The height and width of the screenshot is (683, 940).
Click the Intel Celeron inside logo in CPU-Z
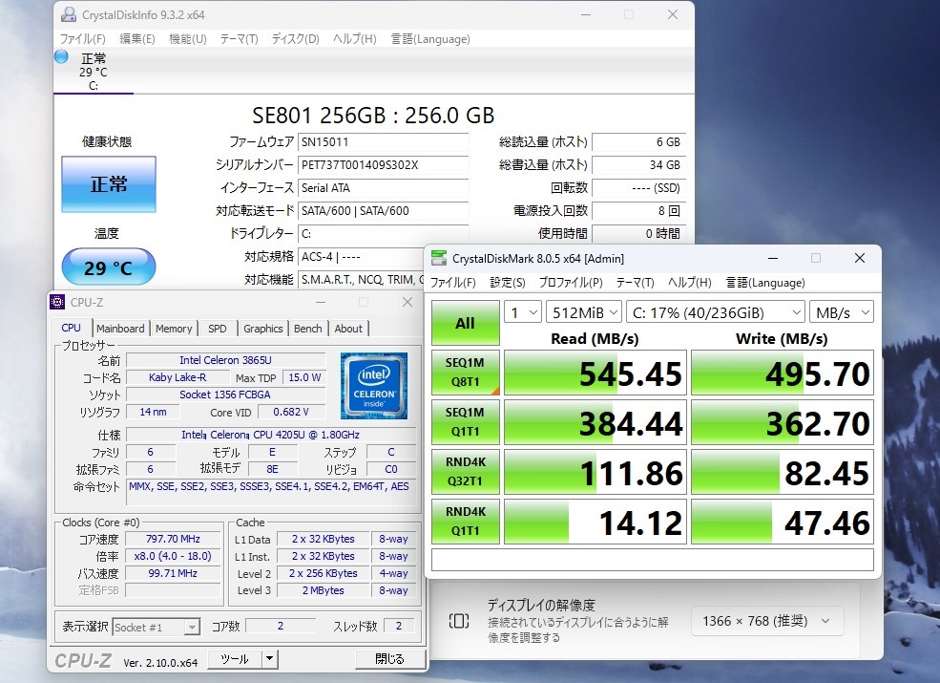[x=374, y=385]
